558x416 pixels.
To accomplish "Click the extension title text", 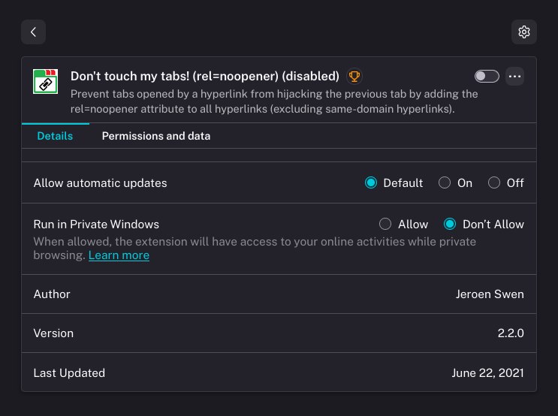I will tap(205, 76).
